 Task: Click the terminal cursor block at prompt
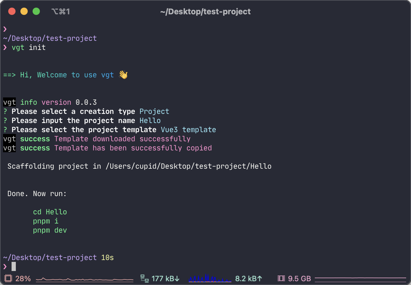[x=14, y=266]
